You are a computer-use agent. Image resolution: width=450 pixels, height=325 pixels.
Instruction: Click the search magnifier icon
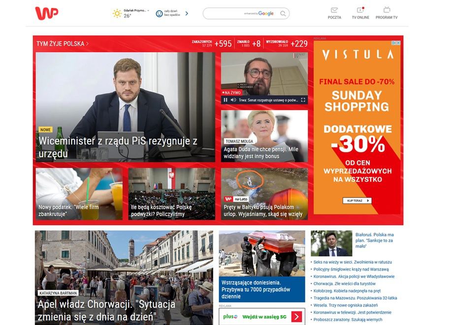click(283, 13)
